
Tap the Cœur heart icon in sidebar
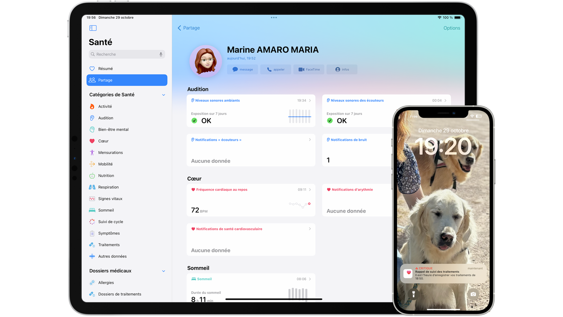92,141
